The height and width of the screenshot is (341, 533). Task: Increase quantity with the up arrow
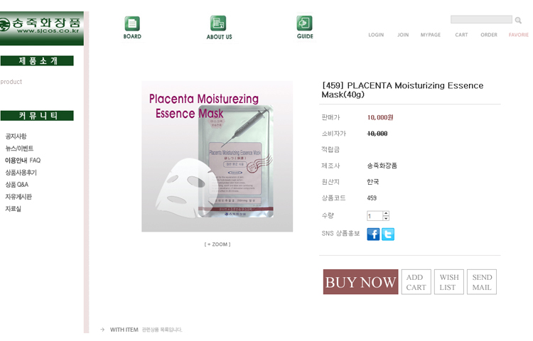(x=386, y=213)
